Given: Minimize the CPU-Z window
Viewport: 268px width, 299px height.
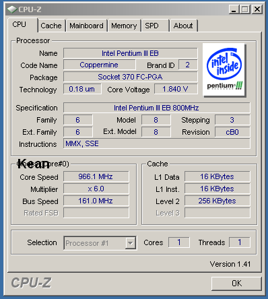Looking at the screenshot, I should click(x=234, y=9).
